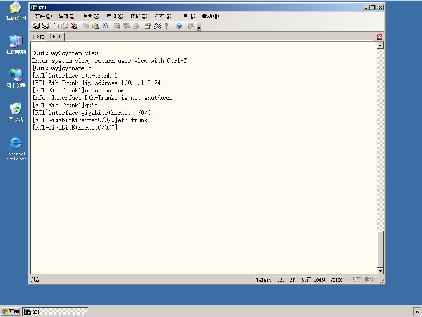Switch to the RT0 session tab
The height and width of the screenshot is (317, 422).
coord(39,37)
